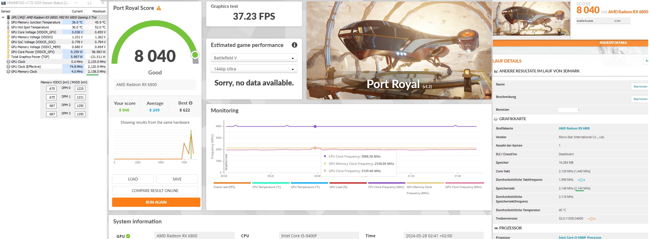Click the DPM 1 MVDD field 1231
This screenshot has height=239, width=649.
(x=80, y=97)
